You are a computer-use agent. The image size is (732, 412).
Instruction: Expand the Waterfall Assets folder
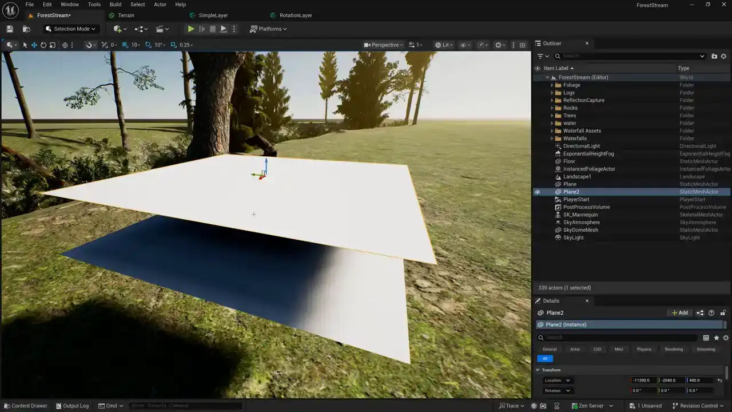click(552, 131)
